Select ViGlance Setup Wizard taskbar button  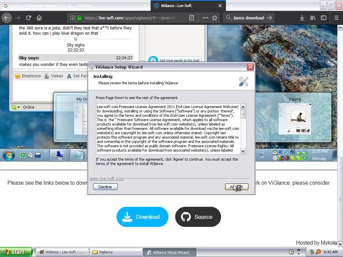point(170,252)
